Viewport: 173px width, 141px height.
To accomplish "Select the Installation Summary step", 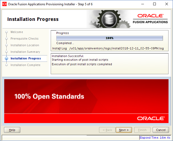I will click(x=25, y=52).
